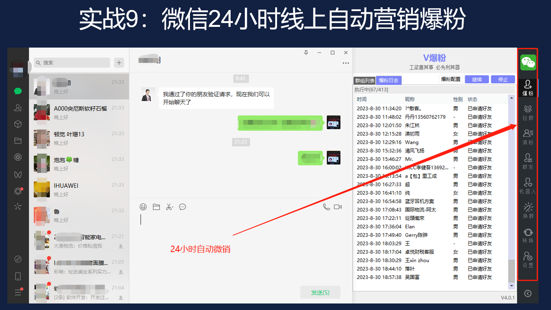The width and height of the screenshot is (551, 310).
Task: Open the chat previewing 软件开发
Action: 79,292
